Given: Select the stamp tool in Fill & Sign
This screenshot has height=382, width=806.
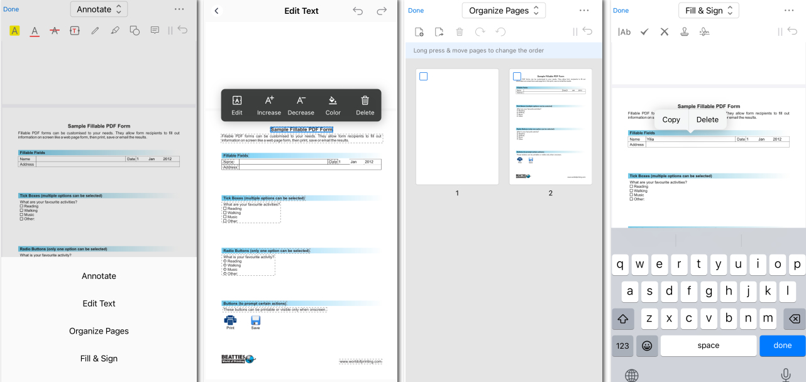Looking at the screenshot, I should pyautogui.click(x=685, y=31).
